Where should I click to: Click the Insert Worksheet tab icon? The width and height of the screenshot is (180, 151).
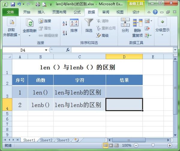tap(76, 140)
